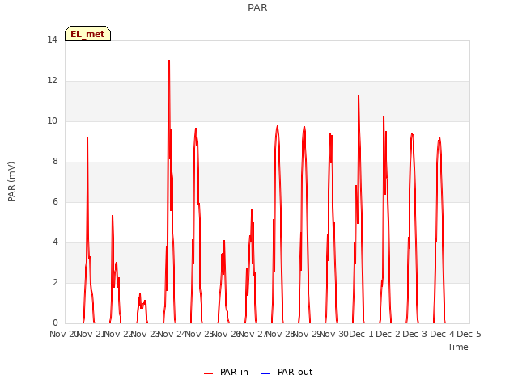This screenshot has height=388, width=518.
Task: Click the Dec 5 x-axis label
Action: (469, 334)
